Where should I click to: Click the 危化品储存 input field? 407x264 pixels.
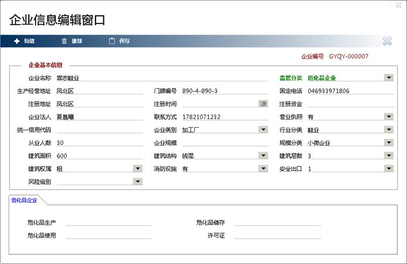[x=278, y=222]
